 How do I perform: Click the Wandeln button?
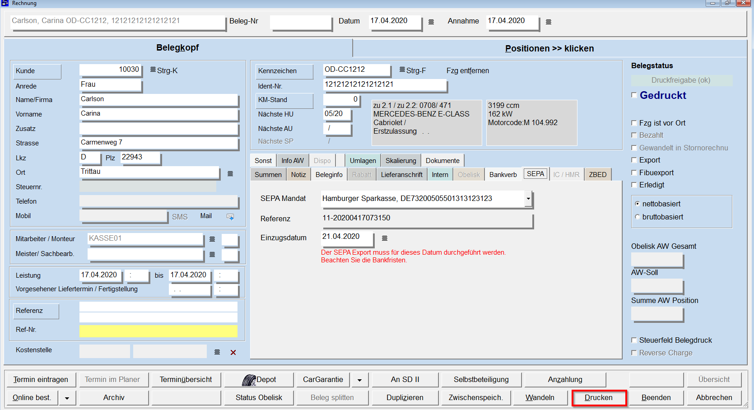coord(540,398)
